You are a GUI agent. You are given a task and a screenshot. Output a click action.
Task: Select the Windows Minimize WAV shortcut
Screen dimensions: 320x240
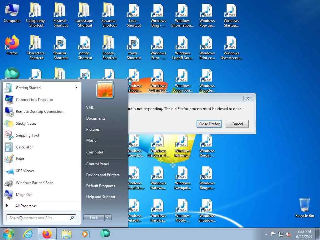point(182,146)
